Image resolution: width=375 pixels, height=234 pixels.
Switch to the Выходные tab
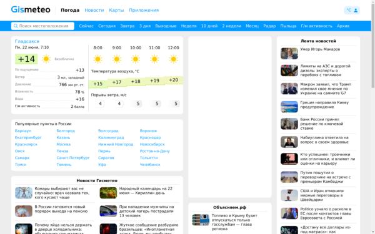coord(166,26)
